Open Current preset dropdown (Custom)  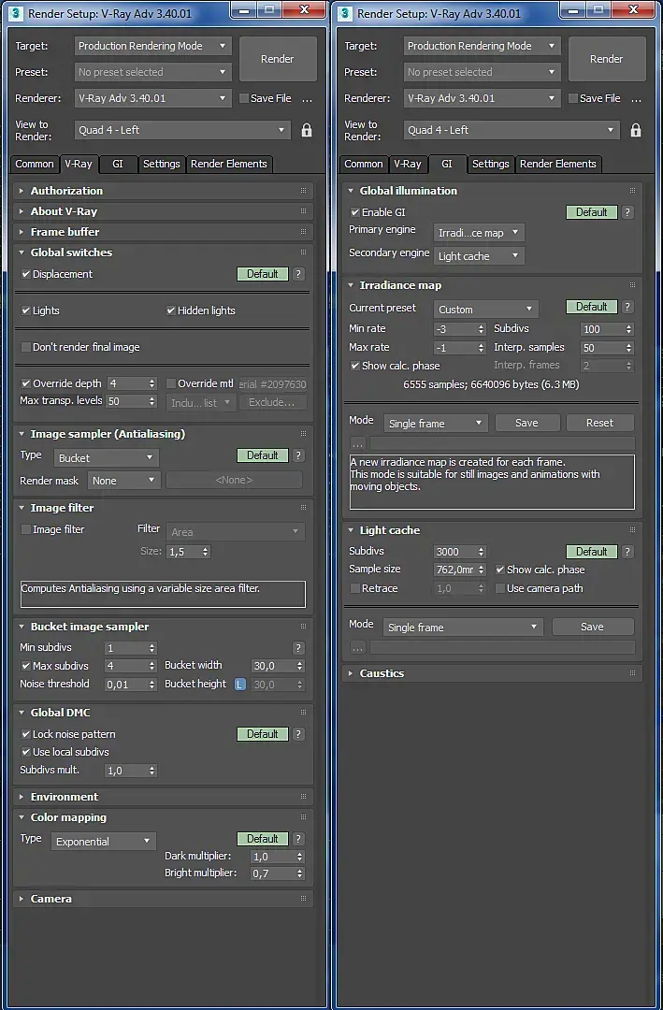coord(486,310)
